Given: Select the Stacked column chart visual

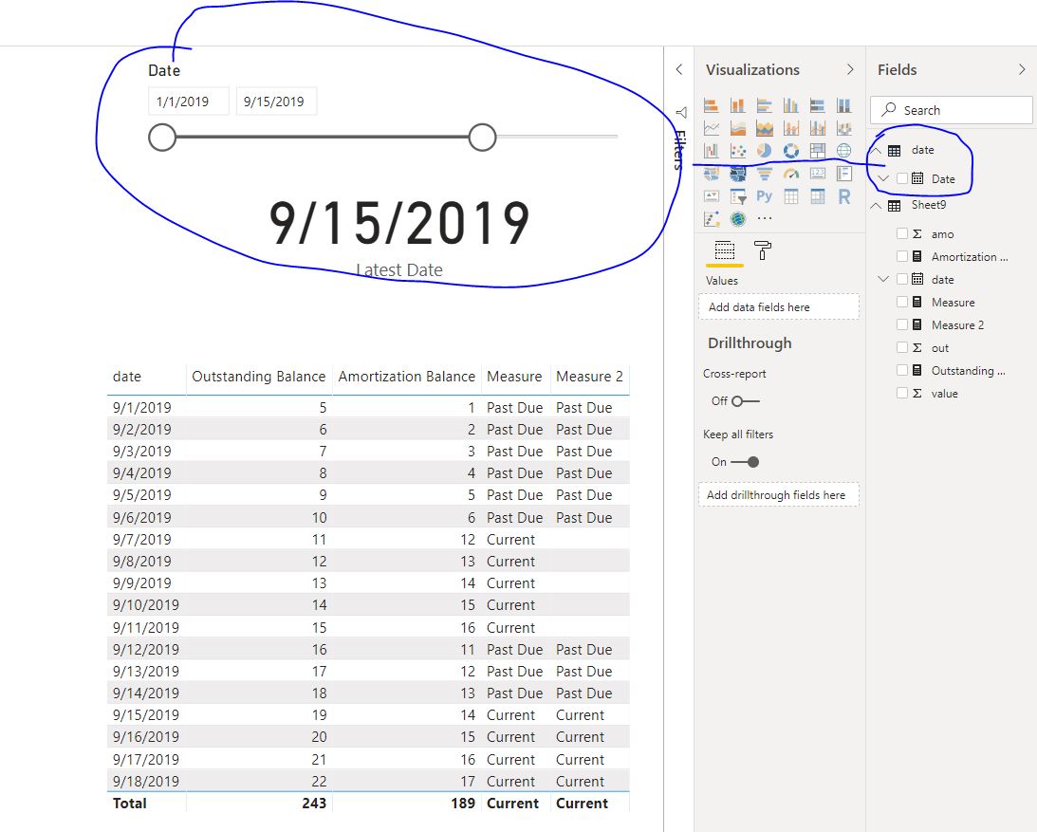Looking at the screenshot, I should click(x=738, y=105).
